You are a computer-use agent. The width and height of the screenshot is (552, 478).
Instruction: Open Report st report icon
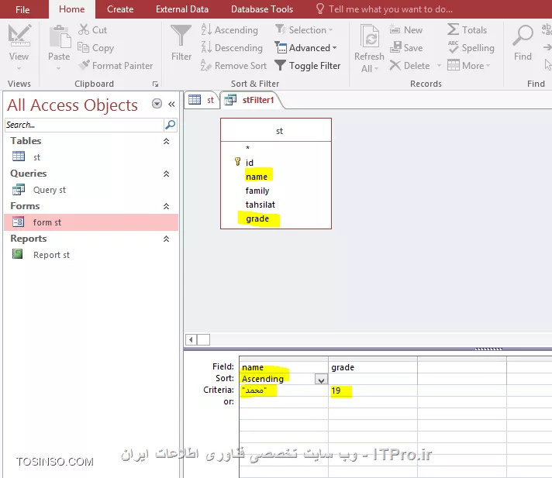tap(18, 254)
